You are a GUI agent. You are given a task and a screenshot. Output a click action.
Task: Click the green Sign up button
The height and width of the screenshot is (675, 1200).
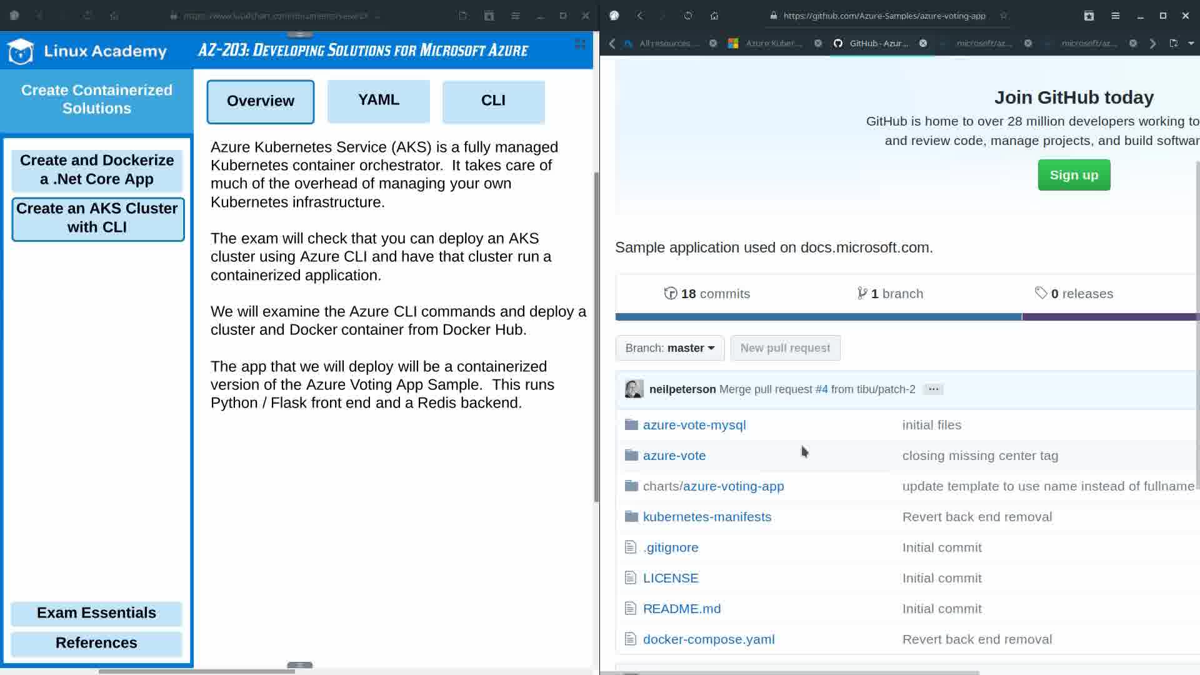(x=1073, y=175)
